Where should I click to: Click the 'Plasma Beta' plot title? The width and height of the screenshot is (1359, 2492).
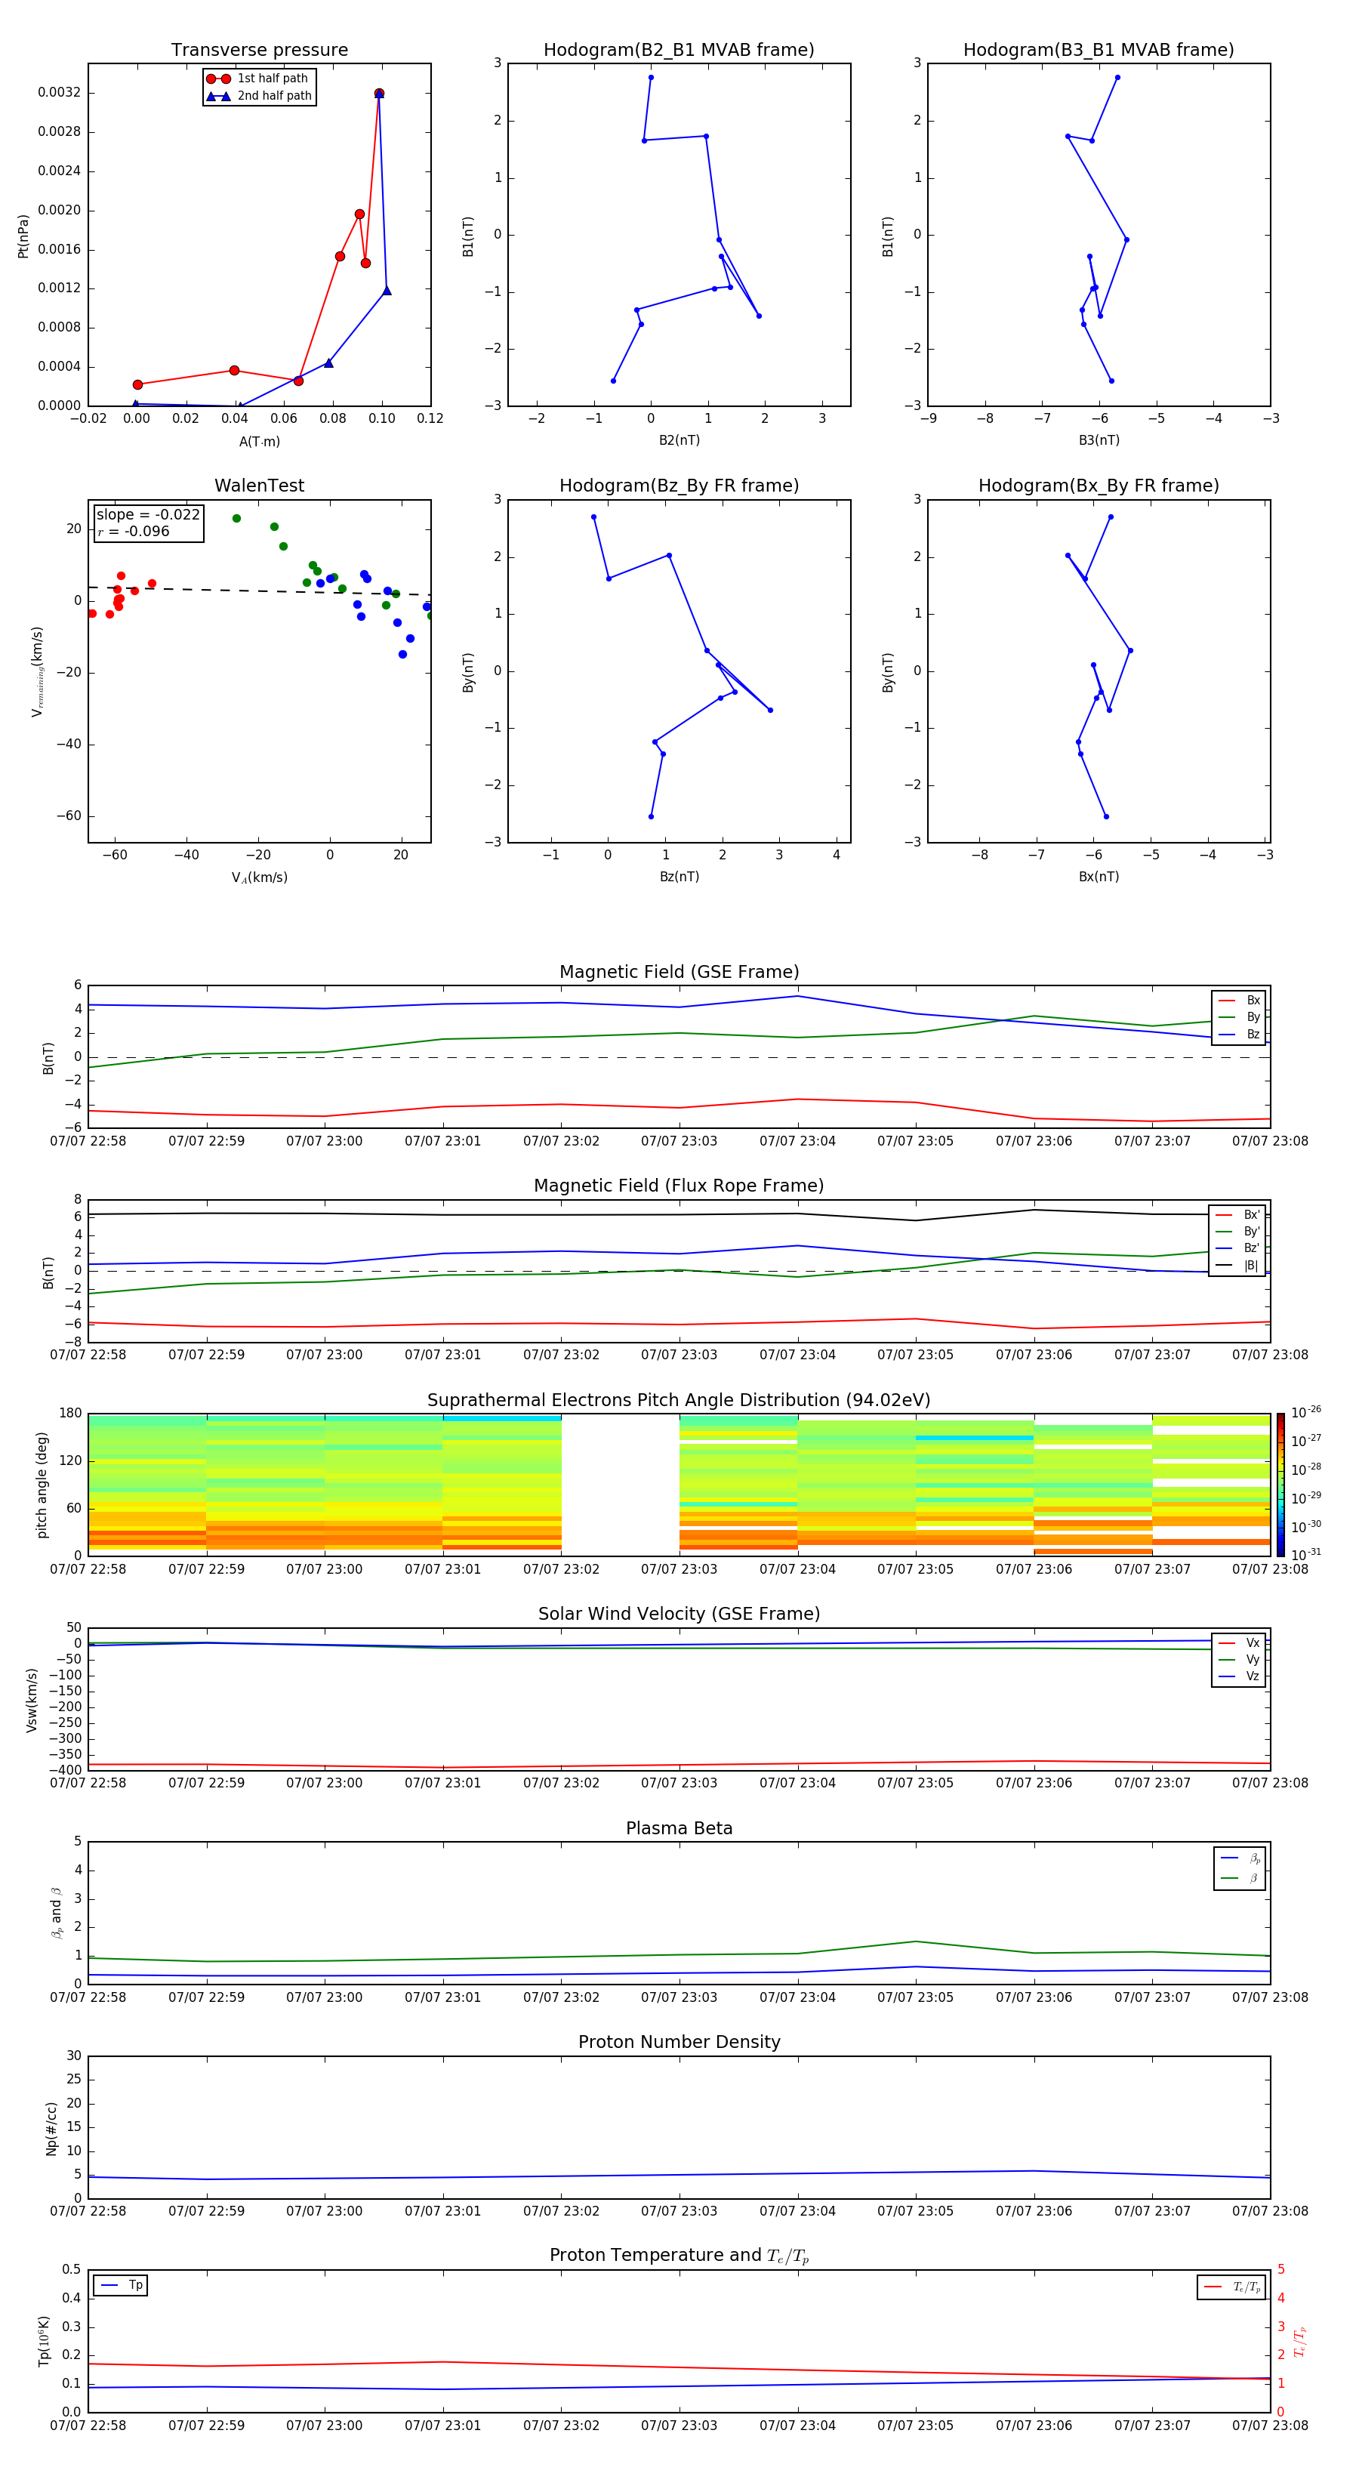(679, 1828)
